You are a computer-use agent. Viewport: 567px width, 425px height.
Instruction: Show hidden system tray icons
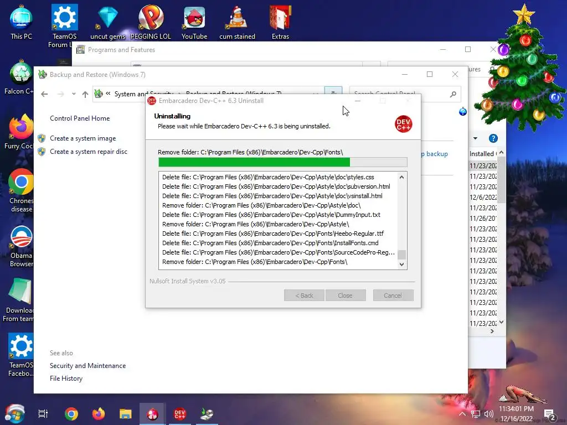[x=462, y=414]
